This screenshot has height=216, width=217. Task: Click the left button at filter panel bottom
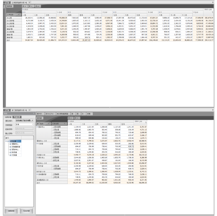pos(11,211)
